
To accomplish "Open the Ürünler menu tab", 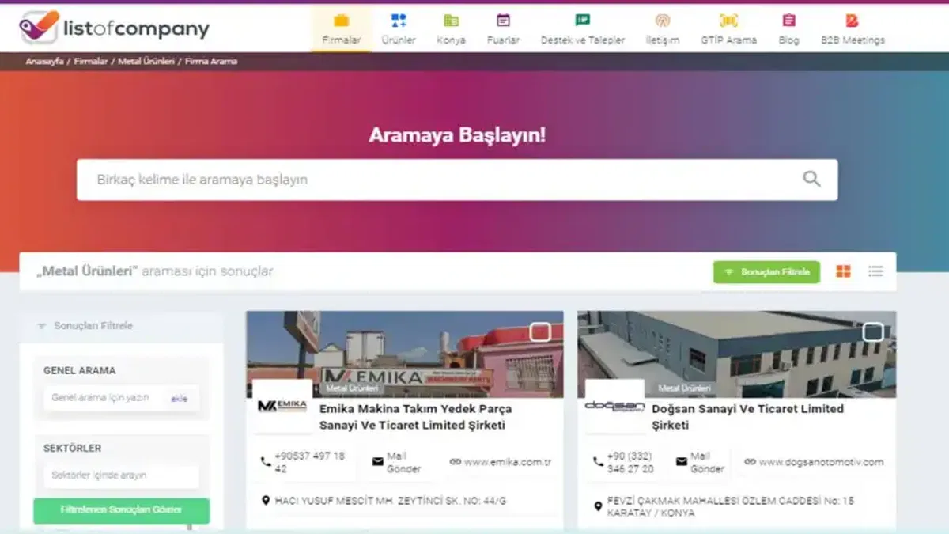I will (399, 28).
